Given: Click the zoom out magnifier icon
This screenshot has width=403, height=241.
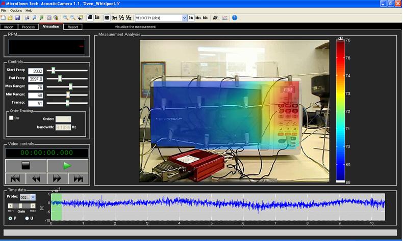Looking at the screenshot, I should 73,18.
